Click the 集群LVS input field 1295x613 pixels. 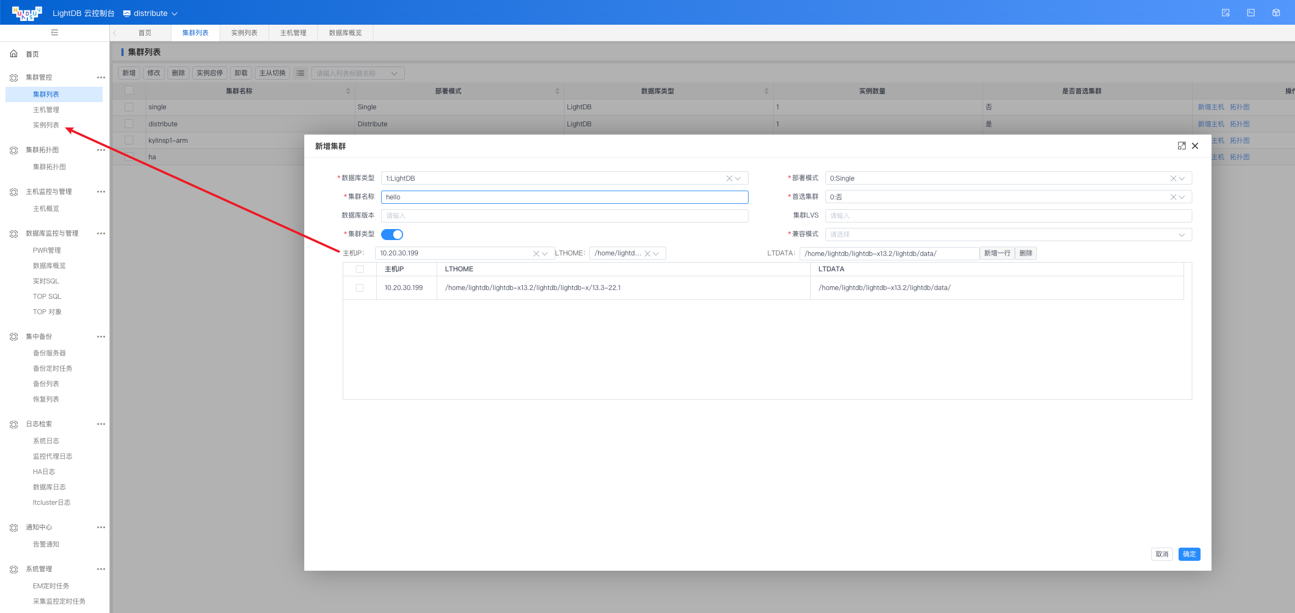point(1008,216)
